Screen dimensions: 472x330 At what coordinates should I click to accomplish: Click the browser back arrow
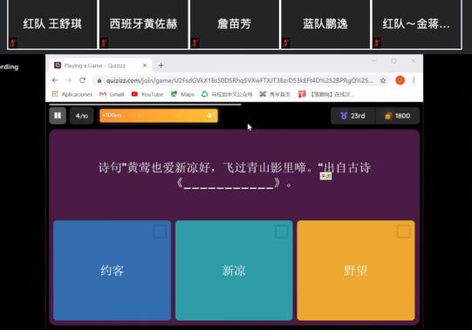pos(55,80)
